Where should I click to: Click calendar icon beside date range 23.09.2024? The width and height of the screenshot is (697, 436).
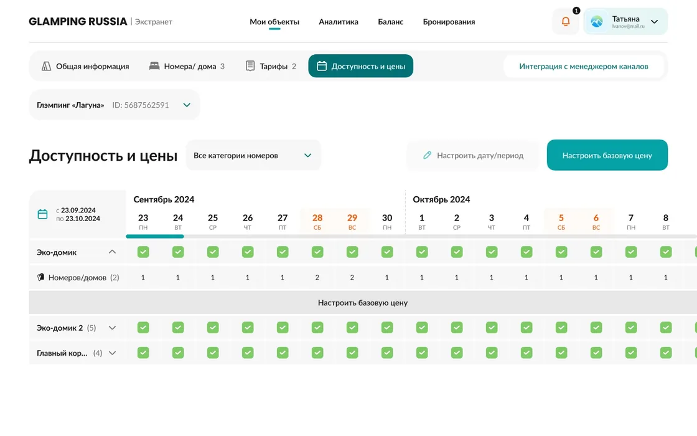point(43,214)
